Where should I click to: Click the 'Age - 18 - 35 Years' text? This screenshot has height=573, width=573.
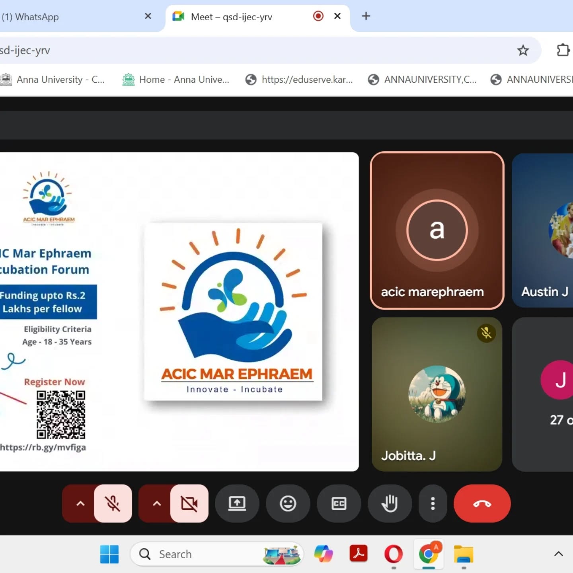tap(57, 342)
